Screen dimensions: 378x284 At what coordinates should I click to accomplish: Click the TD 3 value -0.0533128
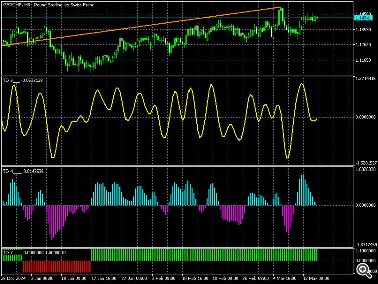point(32,80)
